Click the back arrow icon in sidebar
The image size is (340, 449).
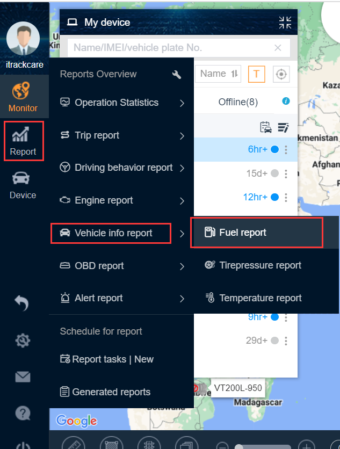click(22, 303)
